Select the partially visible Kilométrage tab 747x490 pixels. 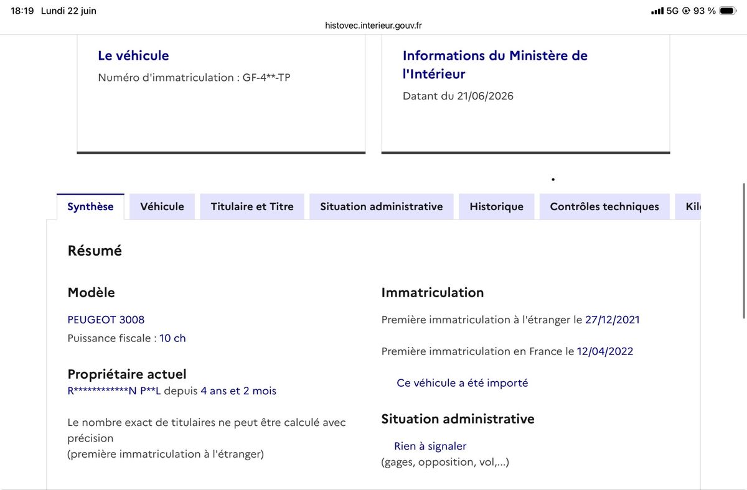coord(688,206)
